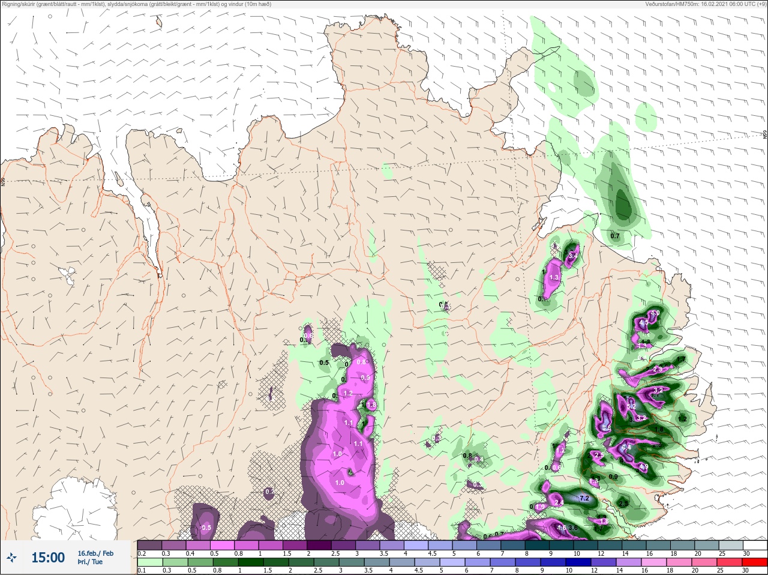The width and height of the screenshot is (768, 575).
Task: Click the 15:00 forecast time label
Action: coord(48,558)
